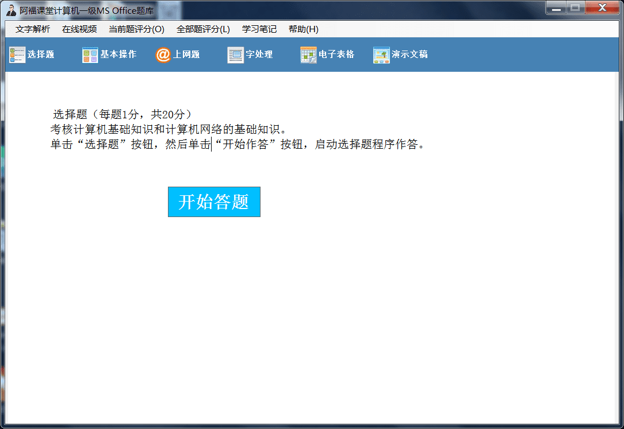Close the 题库 application window
Screen dimensions: 624x429
tap(600, 8)
